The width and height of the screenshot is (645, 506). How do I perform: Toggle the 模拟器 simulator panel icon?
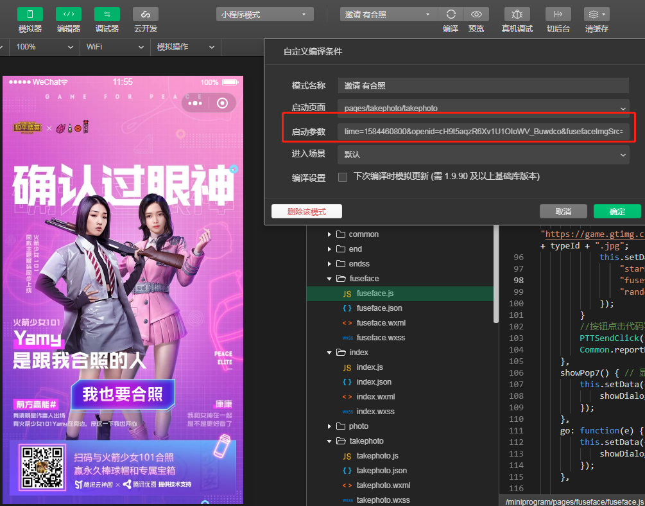tap(30, 14)
